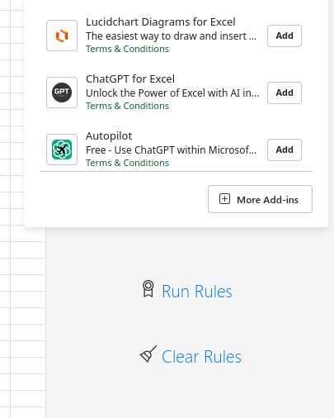334x418 pixels.
Task: Select Clear Rules in the task pane
Action: 201,357
